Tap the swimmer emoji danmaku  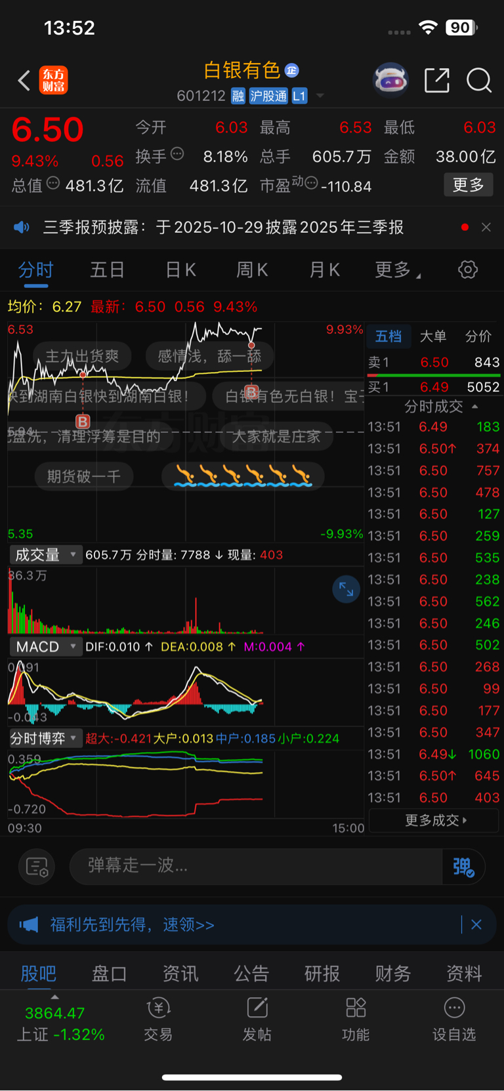pyautogui.click(x=243, y=476)
